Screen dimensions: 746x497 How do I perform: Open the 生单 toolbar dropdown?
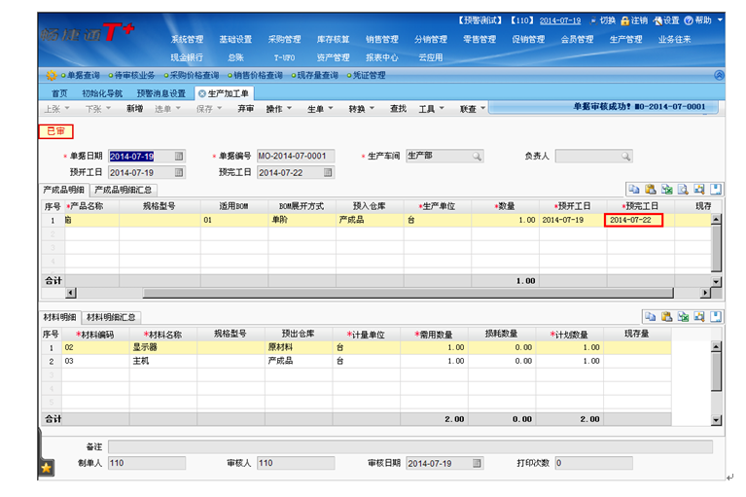click(x=320, y=109)
